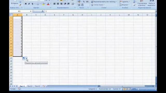The image size is (166, 93).
Task: Click the cell borders icon
Action: (x=38, y=4)
